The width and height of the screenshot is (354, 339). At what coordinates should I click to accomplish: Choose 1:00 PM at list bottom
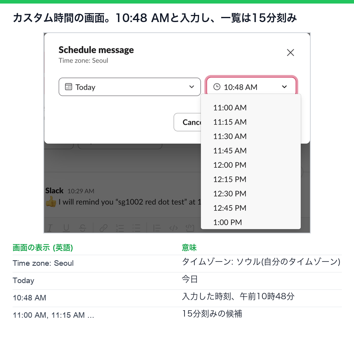pos(251,222)
